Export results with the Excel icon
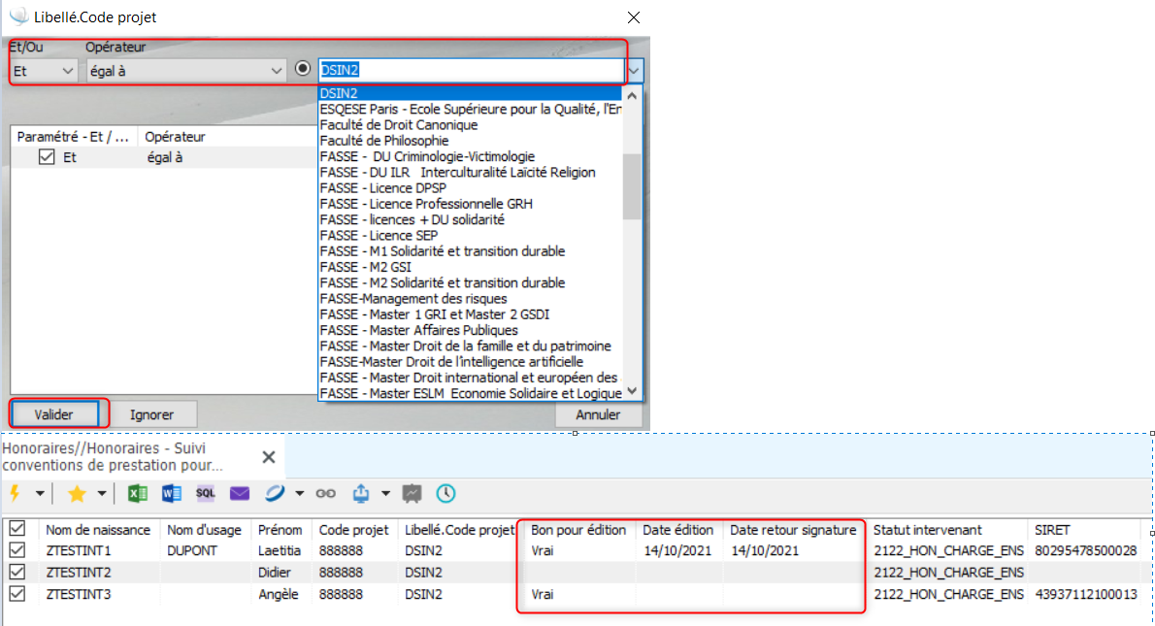 tap(138, 493)
